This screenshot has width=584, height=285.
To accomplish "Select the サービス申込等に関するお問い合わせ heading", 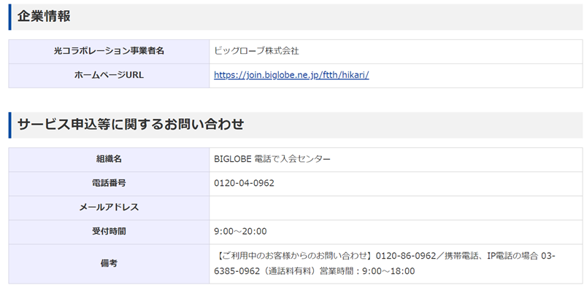I will 131,125.
